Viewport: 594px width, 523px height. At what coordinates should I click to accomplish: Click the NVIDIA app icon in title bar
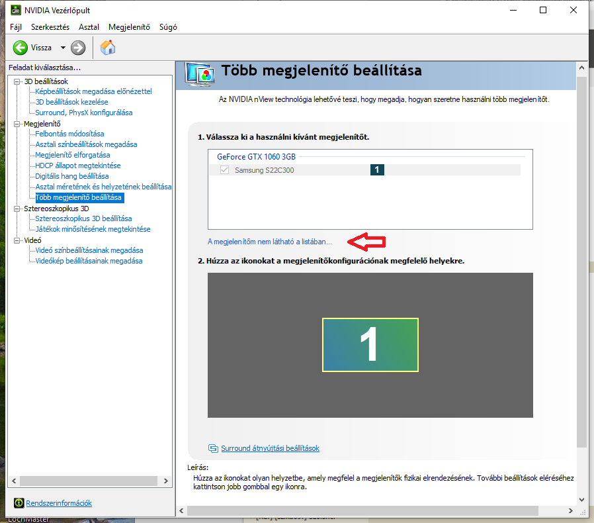click(15, 10)
